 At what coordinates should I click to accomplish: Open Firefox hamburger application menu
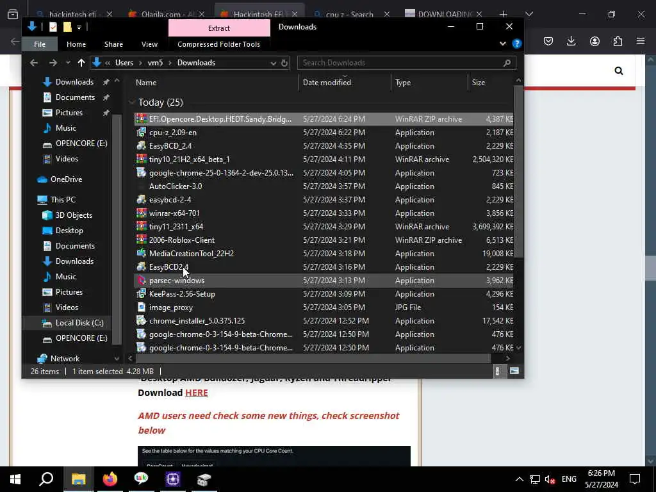tap(641, 41)
